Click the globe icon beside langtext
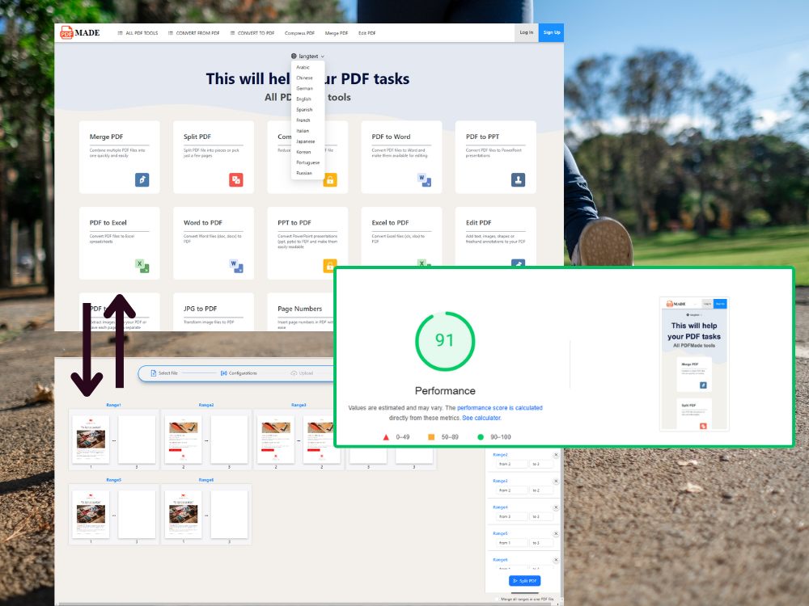809x606 pixels. (x=294, y=57)
